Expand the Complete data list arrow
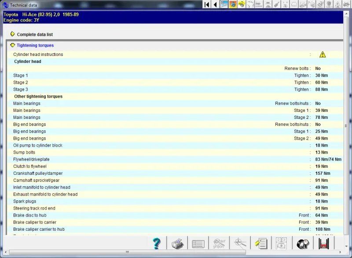This screenshot has height=258, width=352. (x=12, y=34)
